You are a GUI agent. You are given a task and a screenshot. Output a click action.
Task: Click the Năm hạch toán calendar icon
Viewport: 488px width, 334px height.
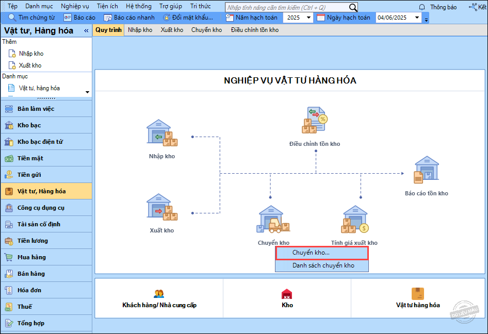tap(230, 18)
